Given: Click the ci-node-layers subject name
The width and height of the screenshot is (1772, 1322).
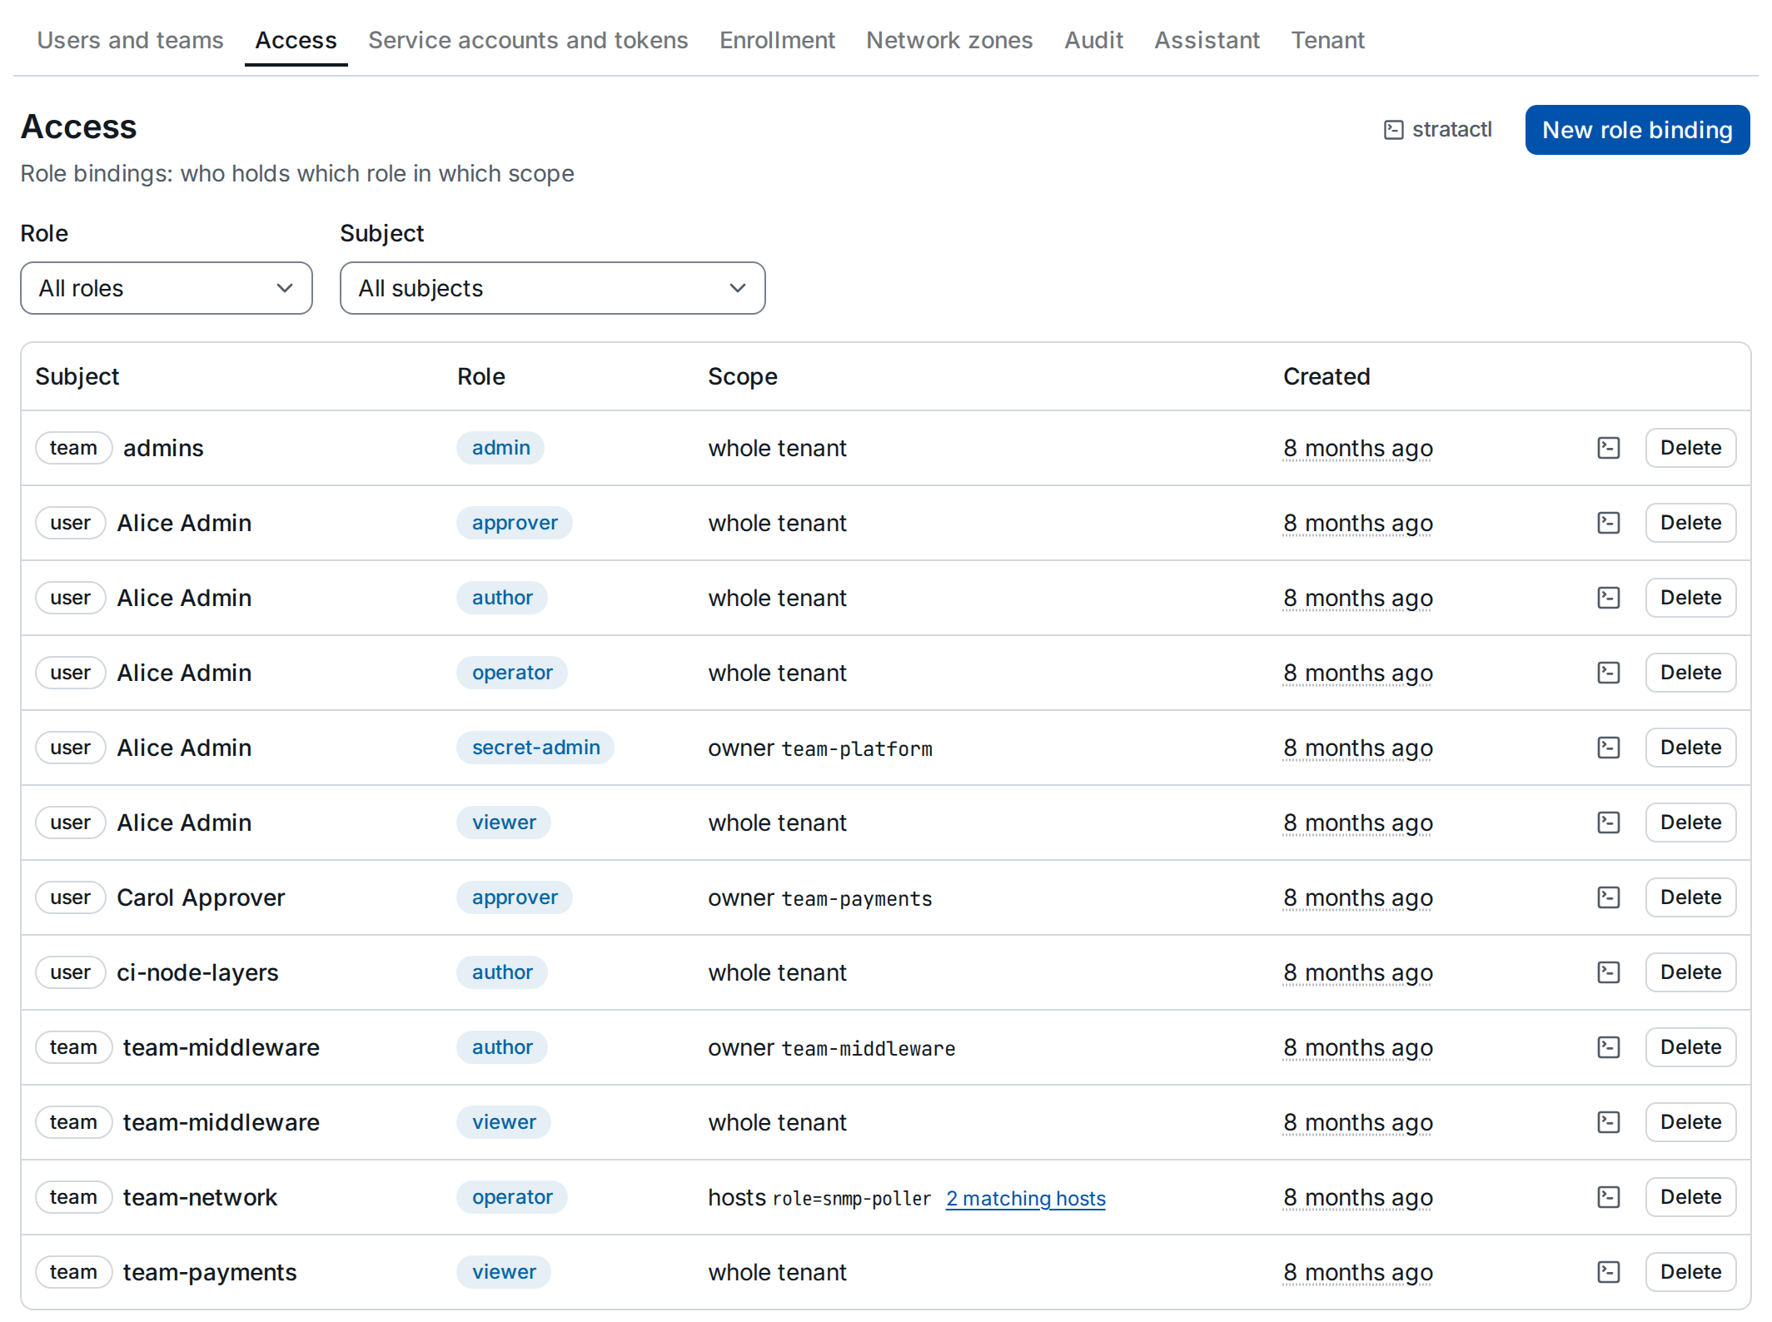Looking at the screenshot, I should pyautogui.click(x=197, y=972).
